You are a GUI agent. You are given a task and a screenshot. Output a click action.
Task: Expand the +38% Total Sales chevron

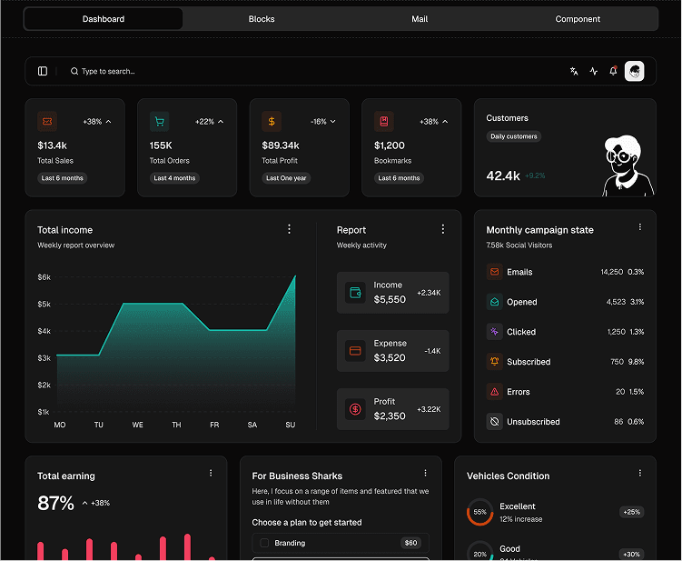point(109,121)
